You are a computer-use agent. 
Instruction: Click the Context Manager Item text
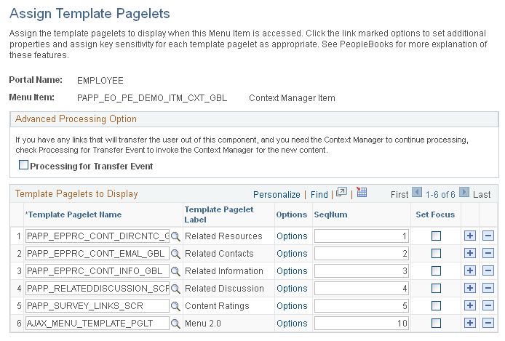click(292, 98)
